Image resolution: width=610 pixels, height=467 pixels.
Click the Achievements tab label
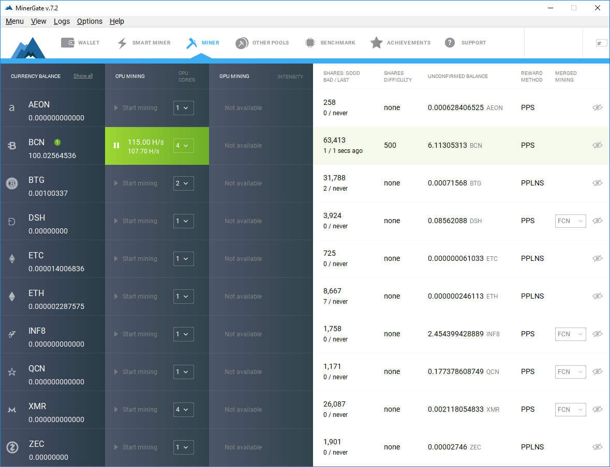[409, 43]
